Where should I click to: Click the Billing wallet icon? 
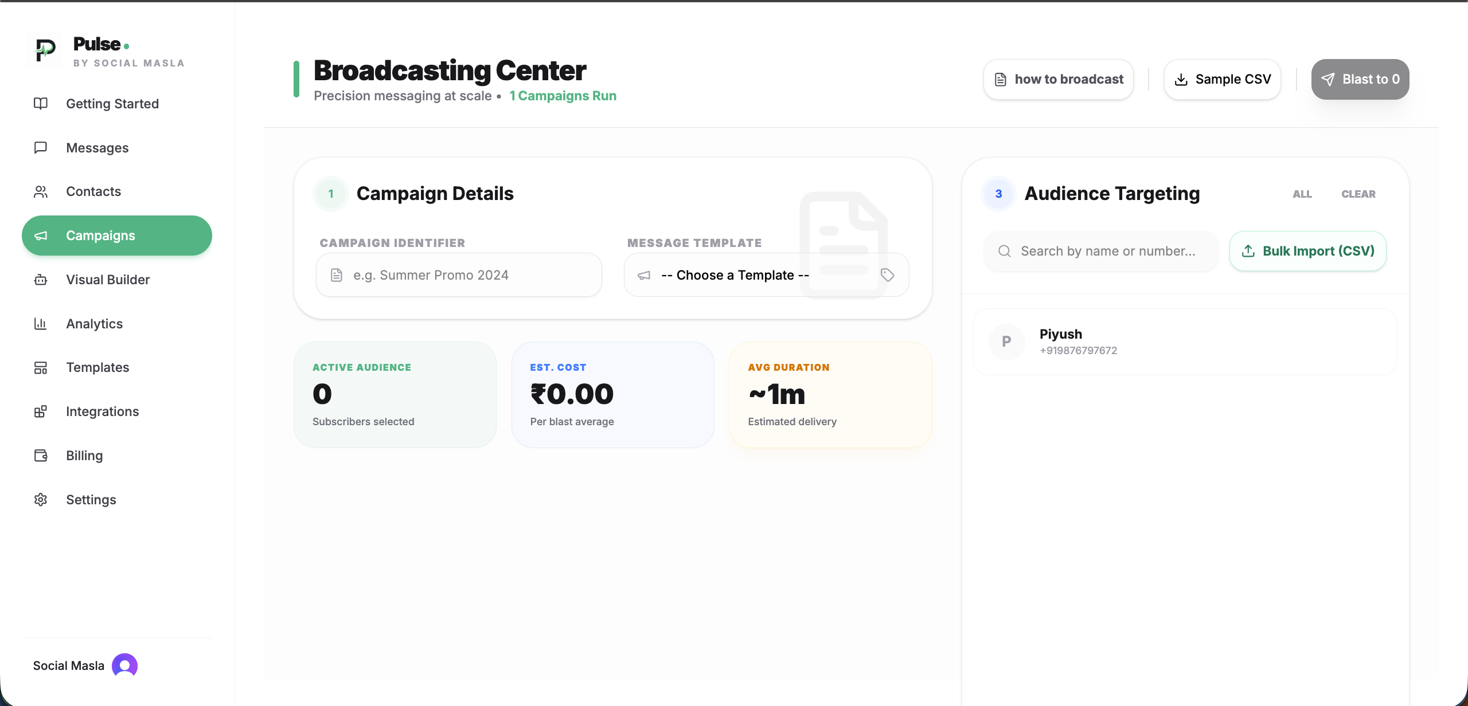pyautogui.click(x=41, y=456)
